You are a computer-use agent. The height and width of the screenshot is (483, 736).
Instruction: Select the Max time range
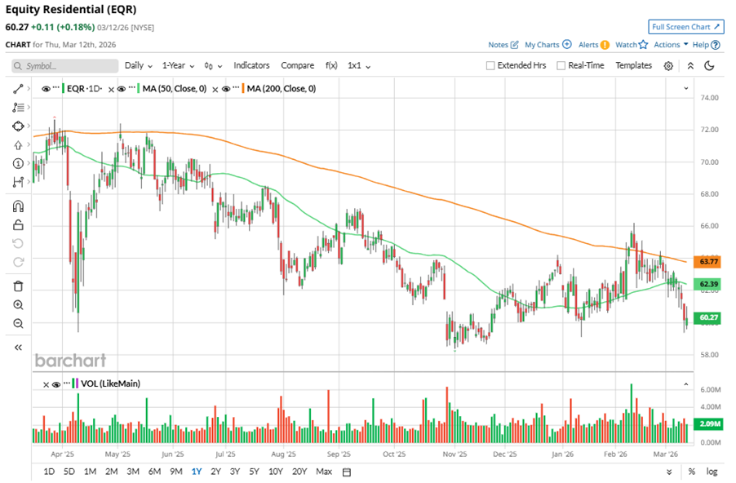coord(324,472)
